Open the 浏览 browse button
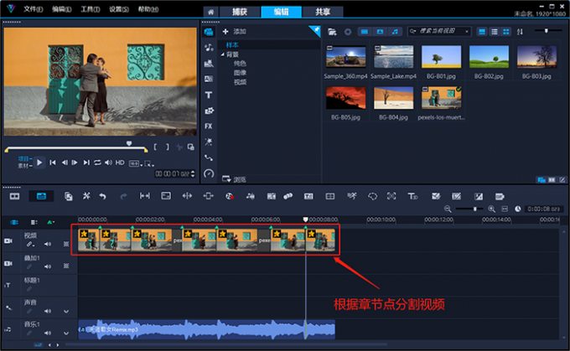This screenshot has height=351, width=570. tap(234, 179)
